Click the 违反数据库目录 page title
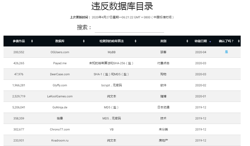250x146 pixels. 122,6
